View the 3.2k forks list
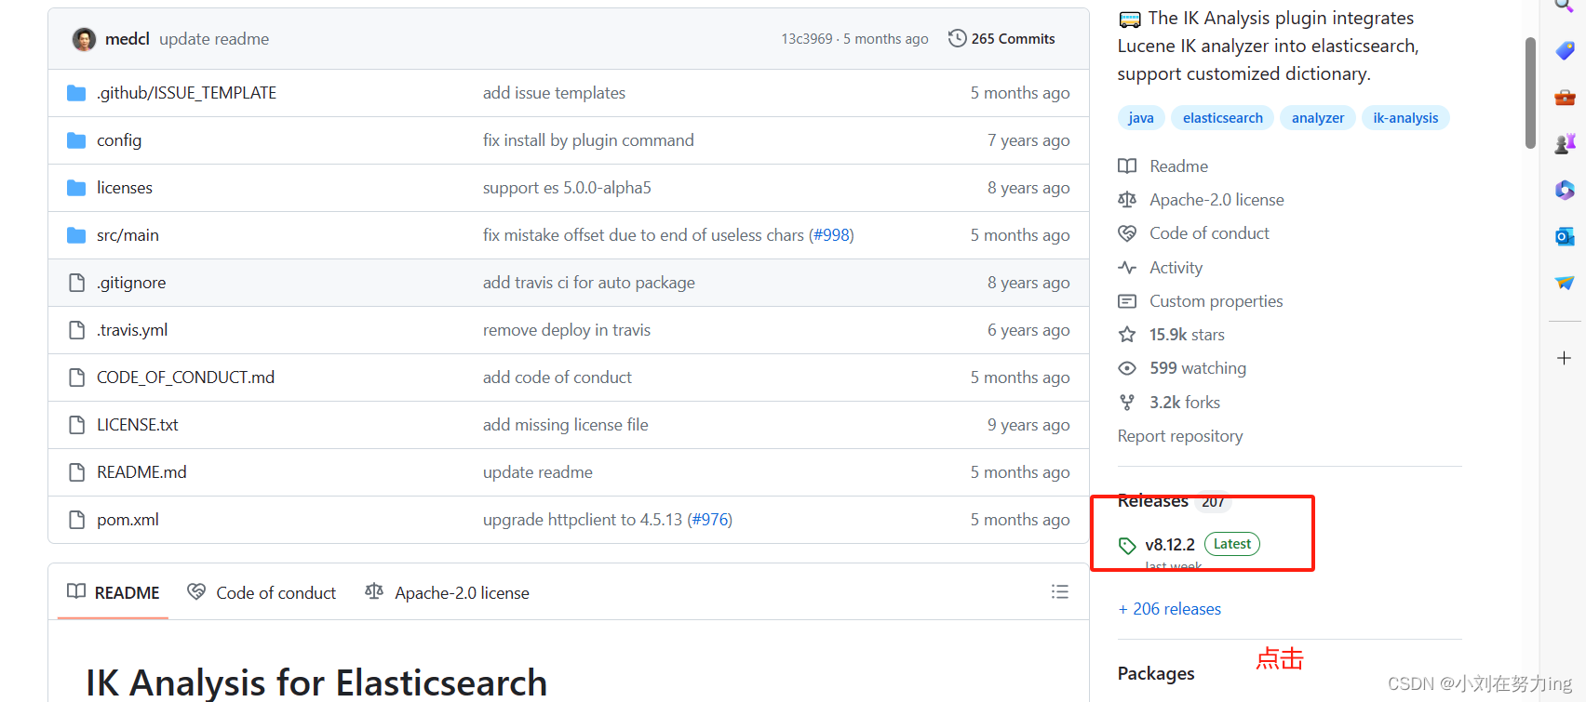1586x702 pixels. pos(1185,403)
